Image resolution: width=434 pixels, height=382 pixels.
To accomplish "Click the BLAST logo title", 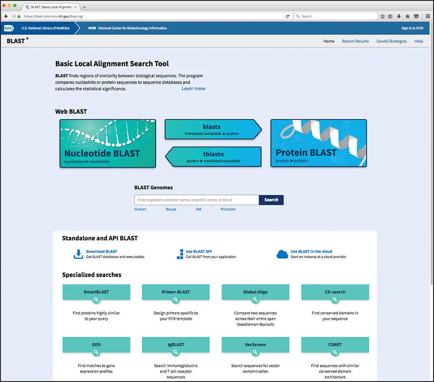I will (17, 41).
